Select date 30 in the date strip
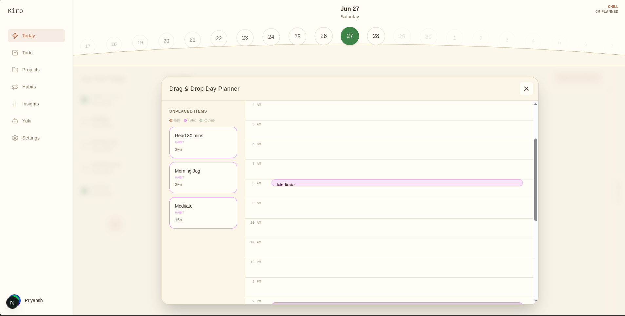Image resolution: width=625 pixels, height=316 pixels. pos(428,37)
